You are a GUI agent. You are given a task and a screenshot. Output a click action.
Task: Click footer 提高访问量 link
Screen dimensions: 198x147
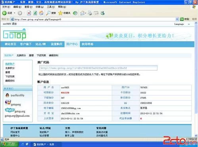(102, 132)
